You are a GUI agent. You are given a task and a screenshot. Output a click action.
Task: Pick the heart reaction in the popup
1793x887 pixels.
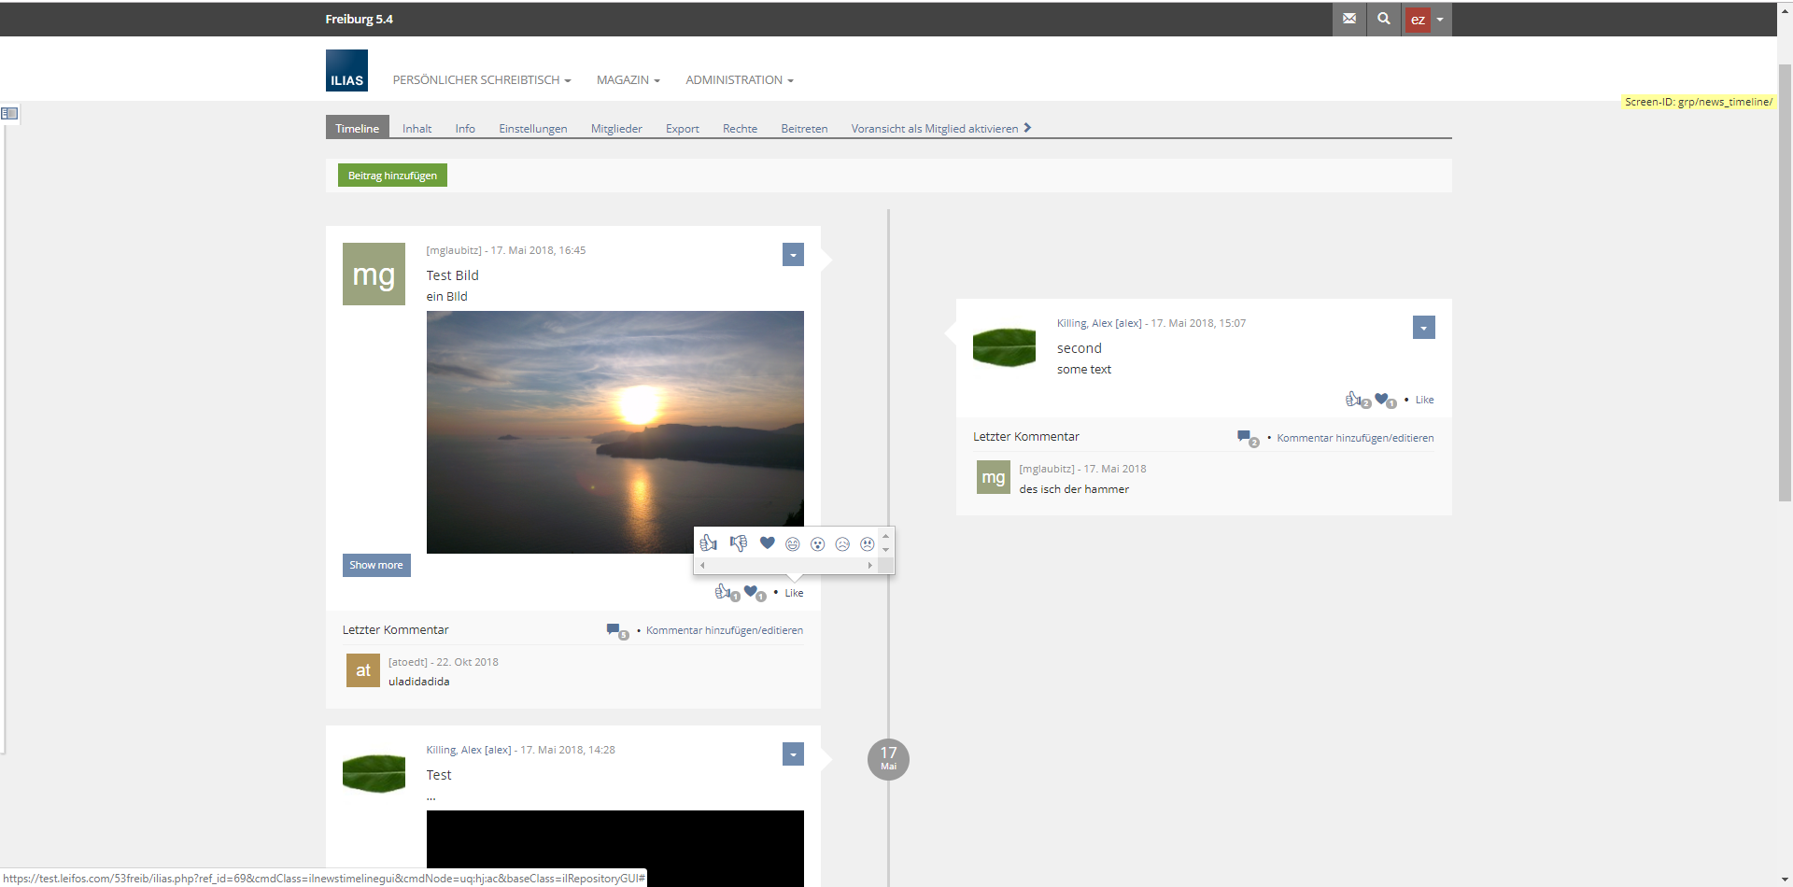[x=767, y=543]
